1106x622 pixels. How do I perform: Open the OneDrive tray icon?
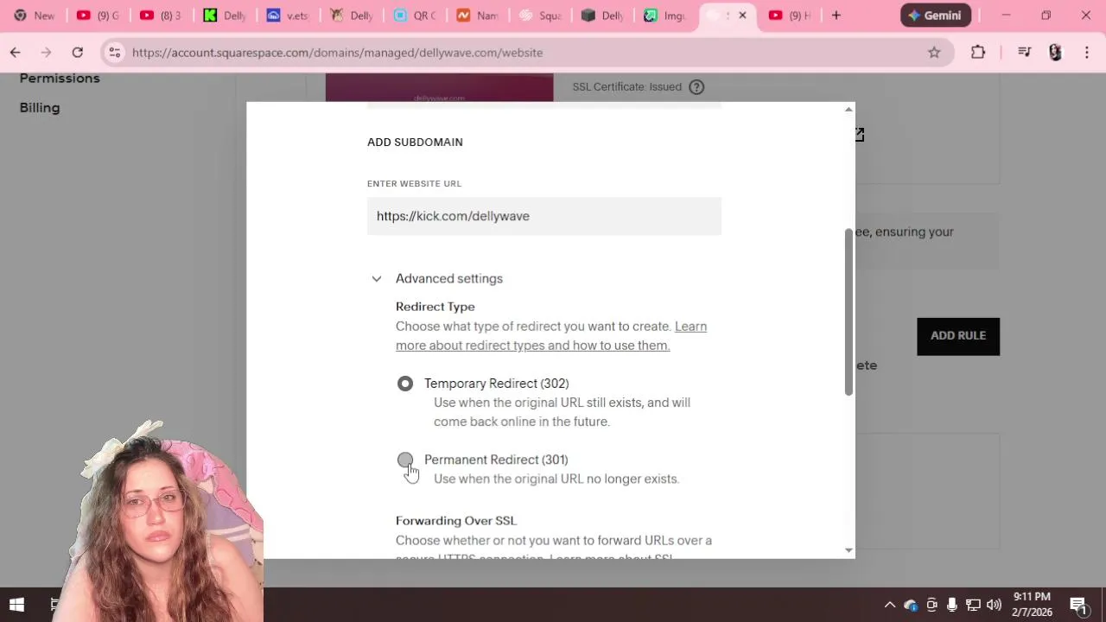(x=911, y=605)
